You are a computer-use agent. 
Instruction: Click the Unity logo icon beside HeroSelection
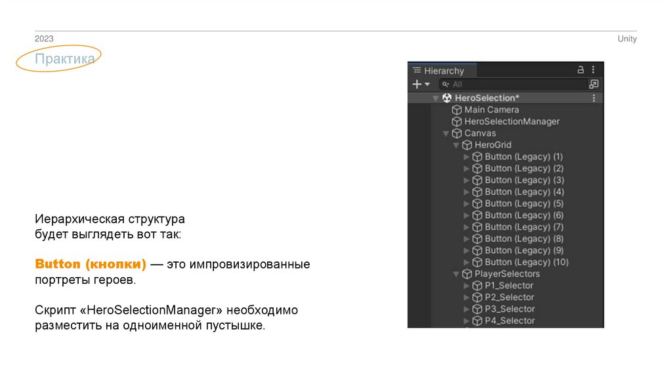coord(447,98)
